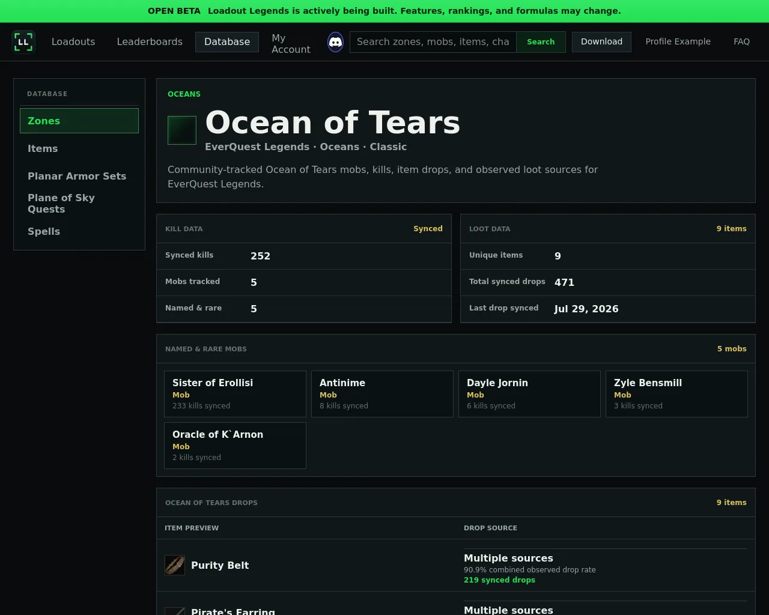This screenshot has height=615, width=769.
Task: Open the Sister of Erollisi mob card
Action: [235, 394]
